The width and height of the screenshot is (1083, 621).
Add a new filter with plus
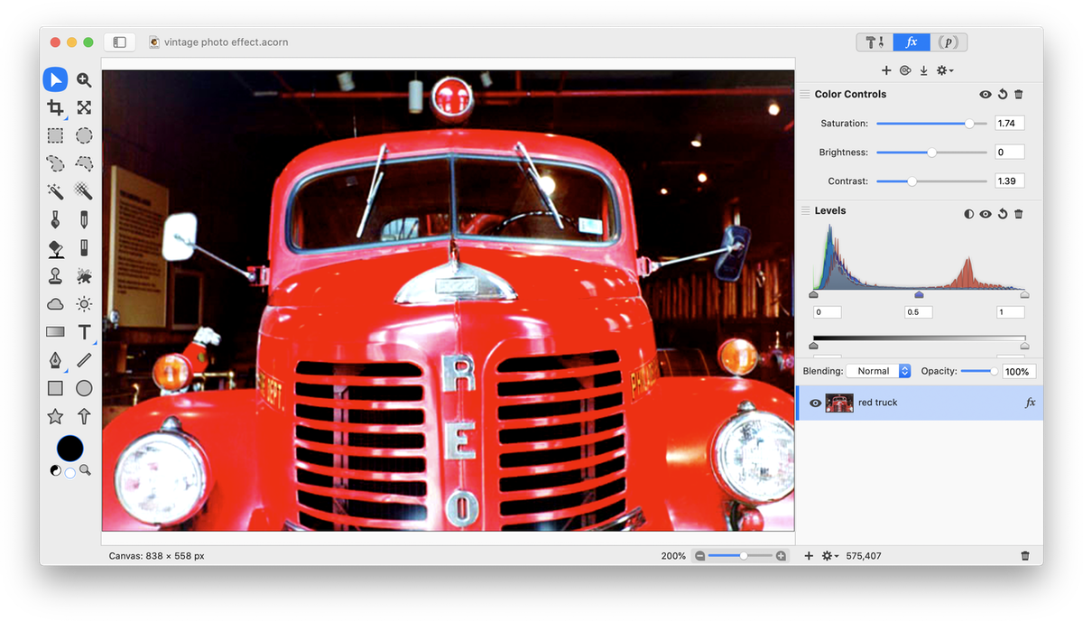886,70
